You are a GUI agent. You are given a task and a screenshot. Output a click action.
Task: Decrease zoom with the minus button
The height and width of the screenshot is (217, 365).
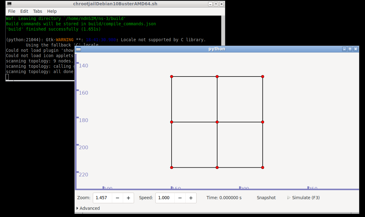click(x=117, y=198)
